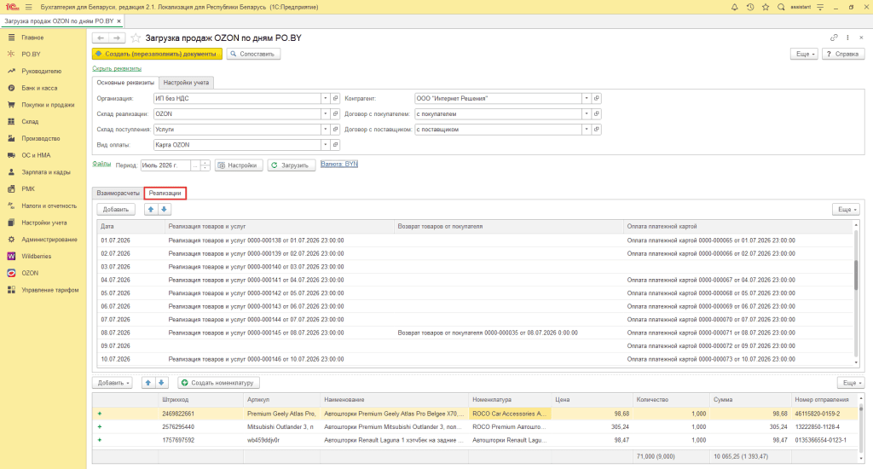The image size is (873, 469).
Task: Copy link to this form
Action: click(x=834, y=38)
